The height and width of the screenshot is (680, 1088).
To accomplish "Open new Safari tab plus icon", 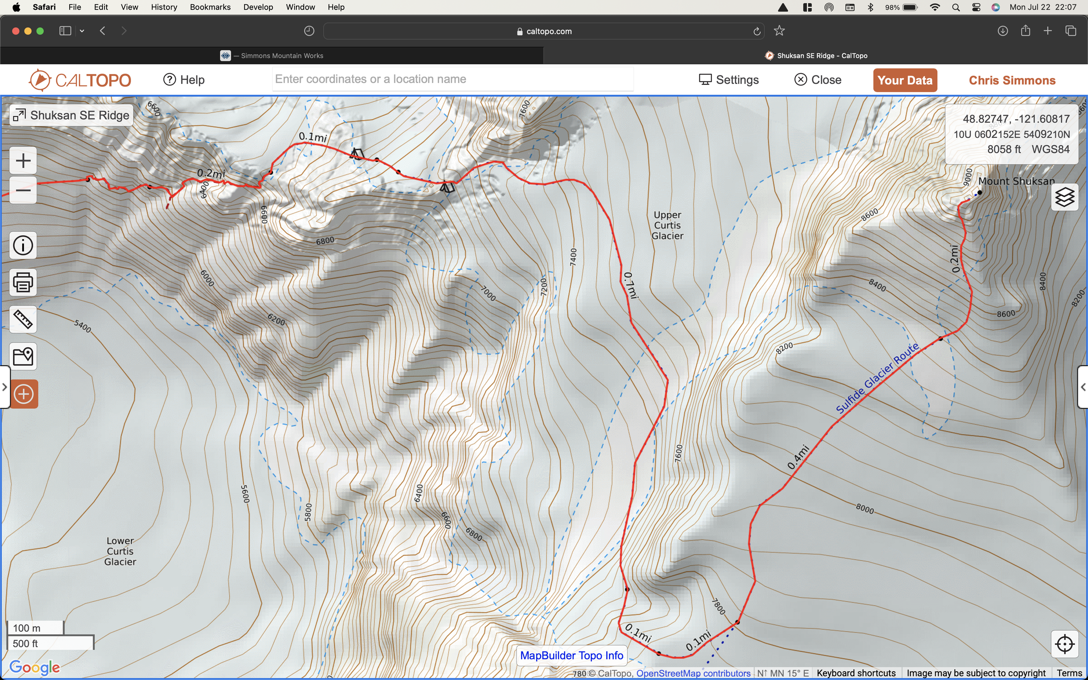I will point(1048,30).
